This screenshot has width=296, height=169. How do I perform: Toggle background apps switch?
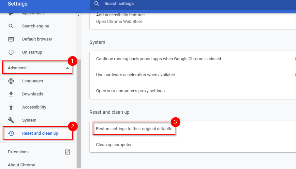pyautogui.click(x=295, y=59)
